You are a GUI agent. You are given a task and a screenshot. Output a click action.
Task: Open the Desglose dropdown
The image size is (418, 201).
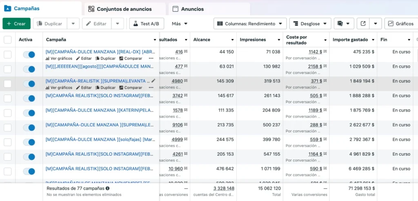point(310,24)
